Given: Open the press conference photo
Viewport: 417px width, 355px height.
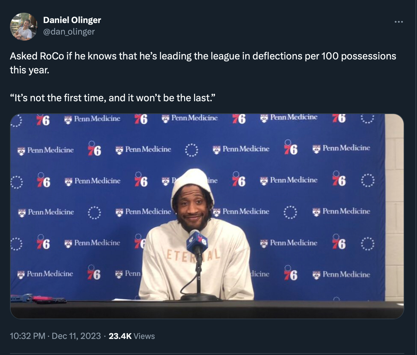Looking at the screenshot, I should (207, 216).
